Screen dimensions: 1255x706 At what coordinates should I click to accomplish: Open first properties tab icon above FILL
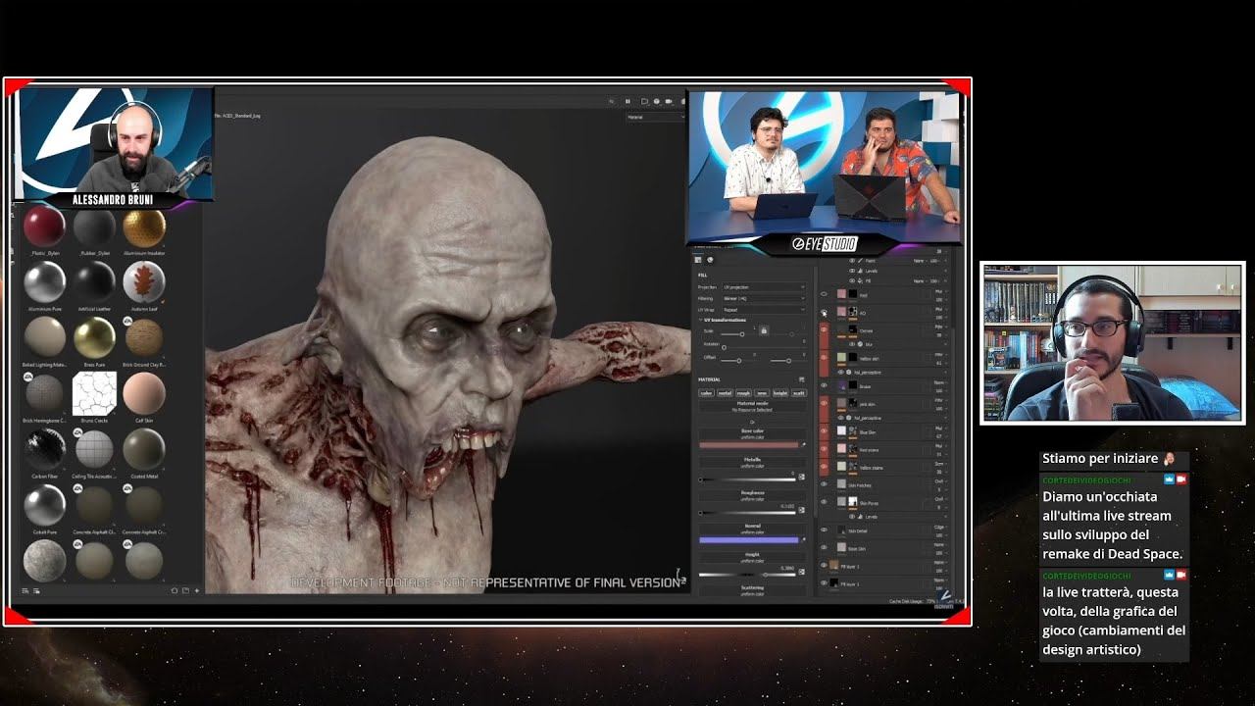(698, 259)
